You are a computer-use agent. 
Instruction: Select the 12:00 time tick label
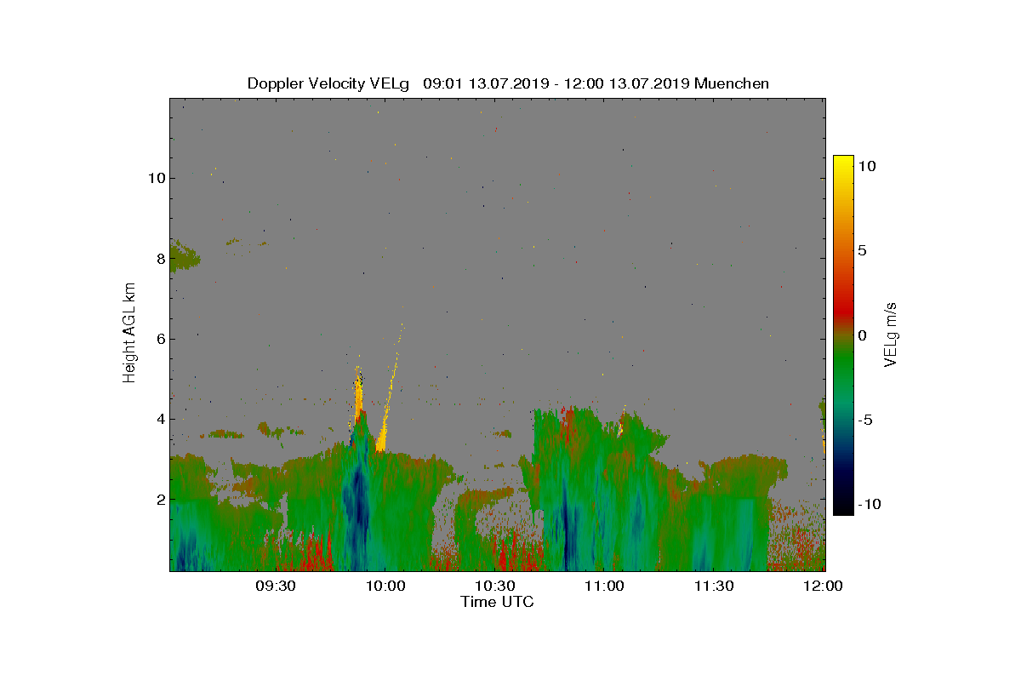[x=824, y=586]
